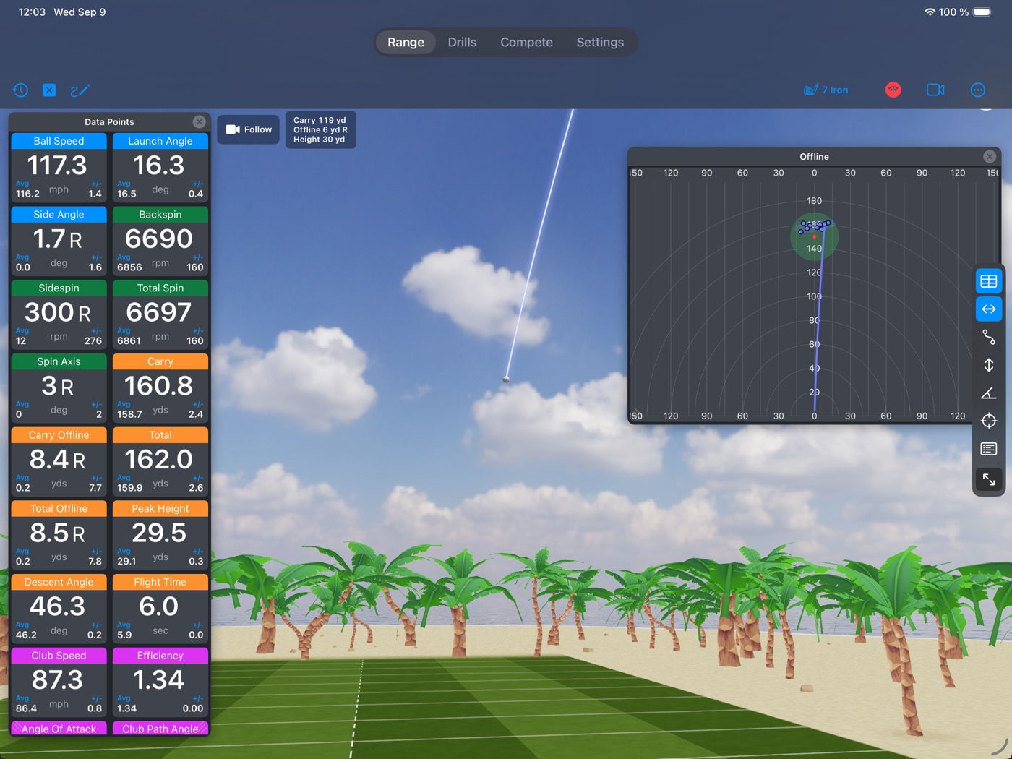
Task: Tap the Club Speed 87.3 tile
Action: pyautogui.click(x=59, y=682)
